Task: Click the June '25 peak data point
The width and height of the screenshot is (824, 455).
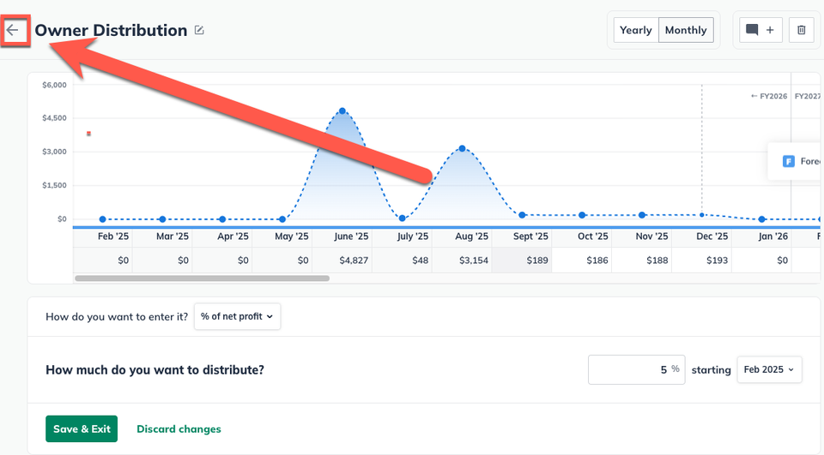Action: (342, 111)
